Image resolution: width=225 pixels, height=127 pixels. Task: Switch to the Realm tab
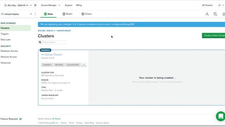click(67, 14)
